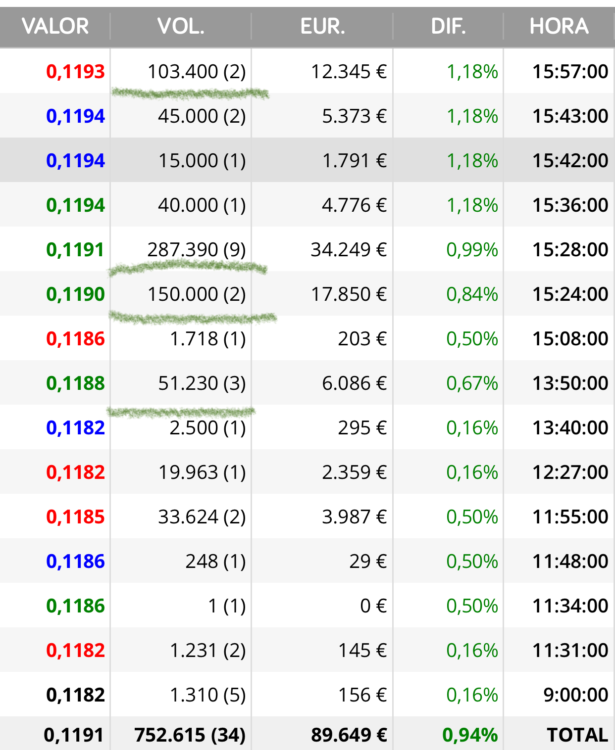Image resolution: width=615 pixels, height=750 pixels.
Task: Select the row timed 15:43:00
Action: 307,116
